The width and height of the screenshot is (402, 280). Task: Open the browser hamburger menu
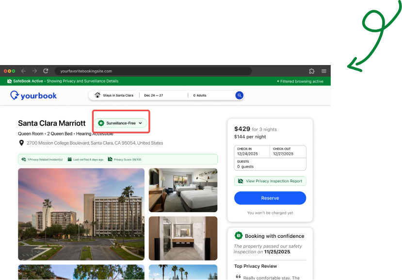(x=324, y=71)
